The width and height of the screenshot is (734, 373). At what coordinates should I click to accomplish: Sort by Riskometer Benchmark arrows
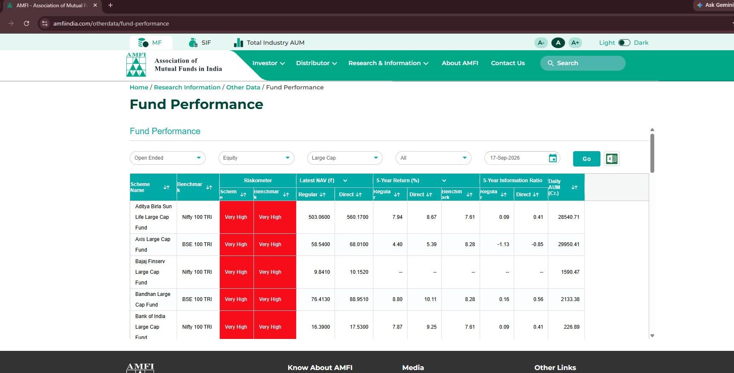click(286, 195)
